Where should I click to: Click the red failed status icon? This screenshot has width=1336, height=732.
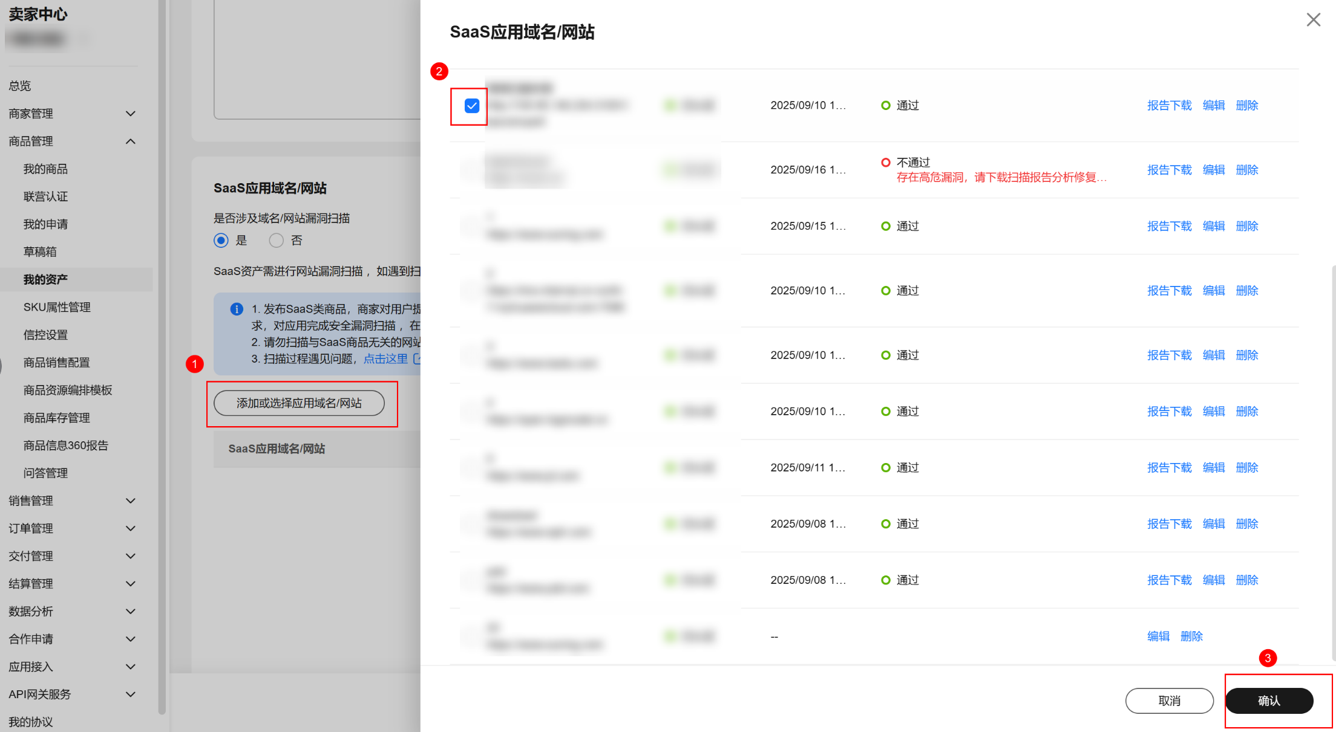[x=885, y=162]
